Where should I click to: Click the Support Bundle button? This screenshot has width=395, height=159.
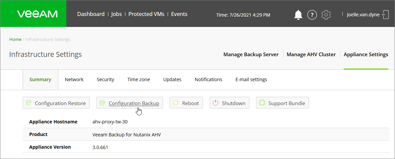[x=282, y=103]
